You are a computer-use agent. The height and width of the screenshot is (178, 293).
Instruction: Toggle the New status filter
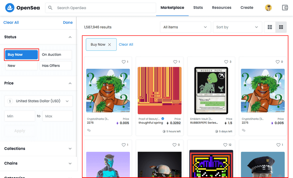coord(22,66)
